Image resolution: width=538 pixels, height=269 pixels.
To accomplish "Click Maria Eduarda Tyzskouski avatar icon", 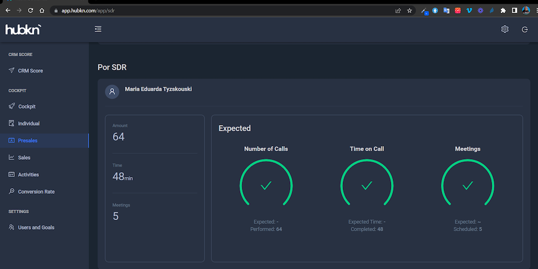I will (112, 91).
